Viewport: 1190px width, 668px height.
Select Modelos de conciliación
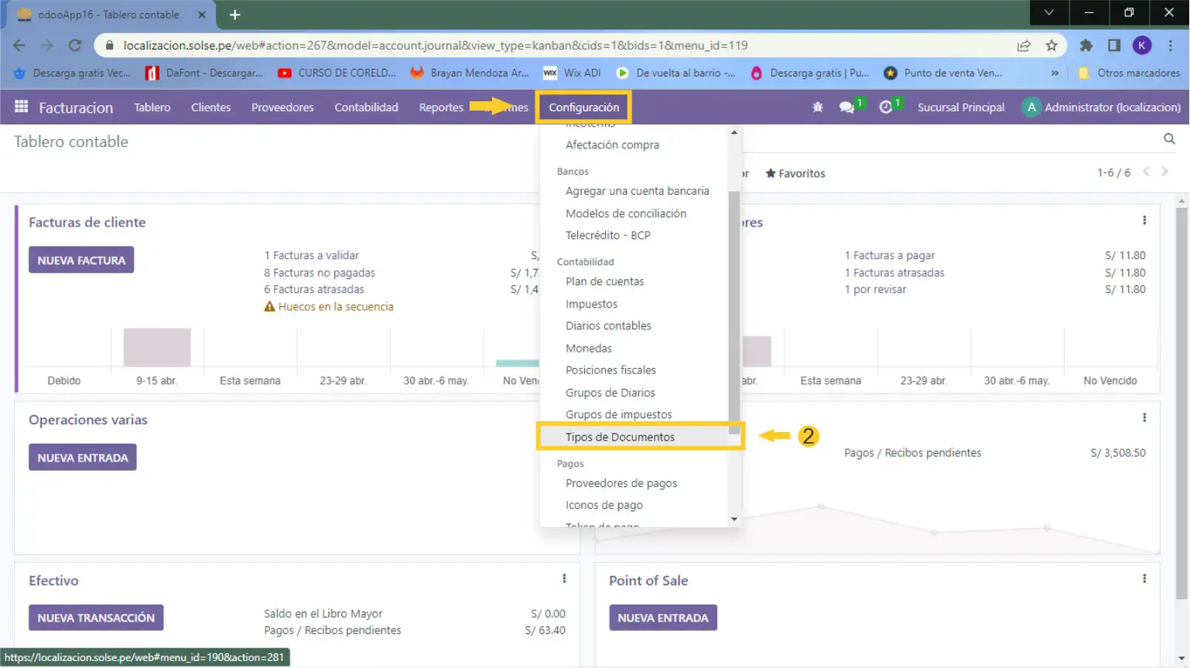[x=626, y=213]
